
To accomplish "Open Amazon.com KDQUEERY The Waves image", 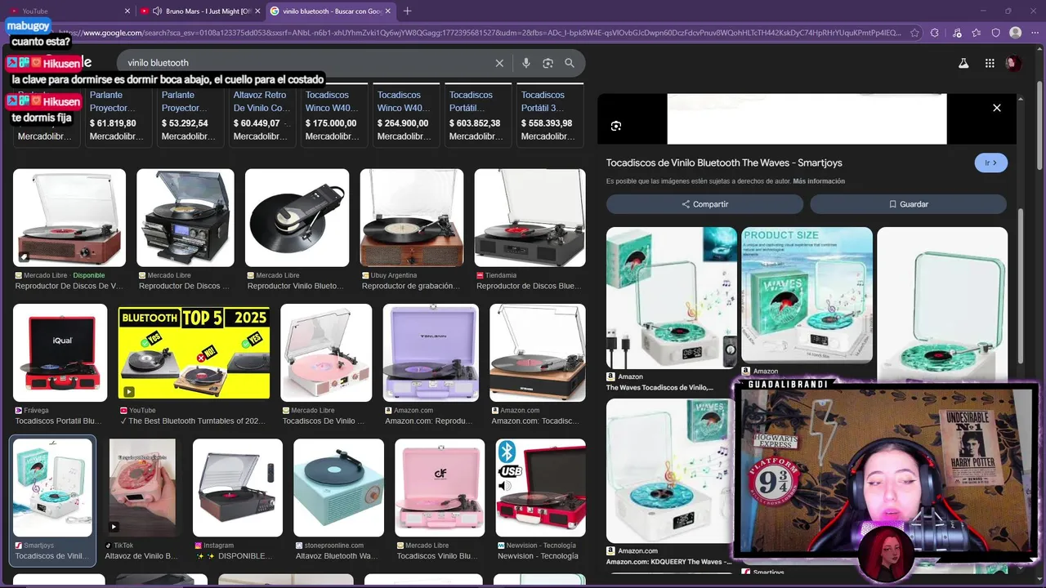I will point(670,470).
